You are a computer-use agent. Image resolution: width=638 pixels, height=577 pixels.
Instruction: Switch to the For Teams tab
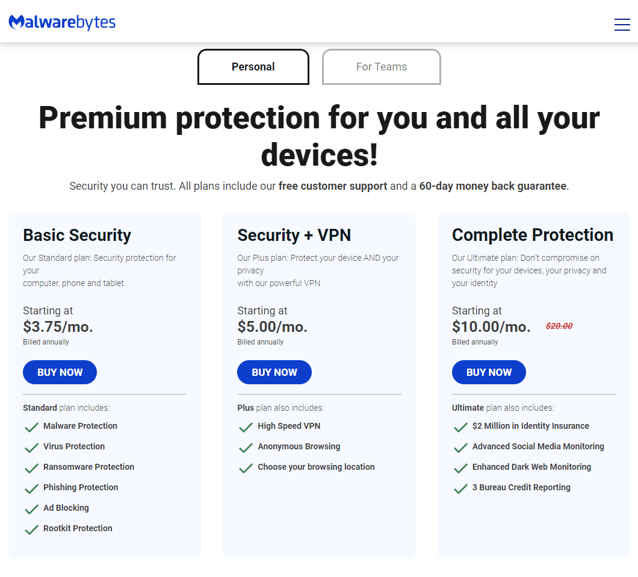pyautogui.click(x=381, y=67)
